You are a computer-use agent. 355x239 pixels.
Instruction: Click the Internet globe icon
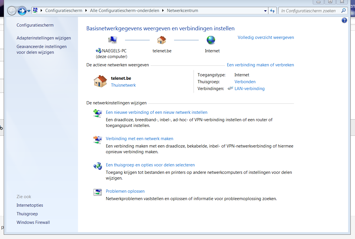click(211, 40)
